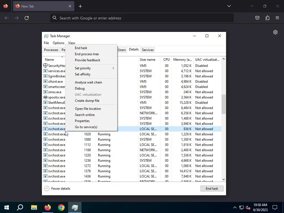List all Firefox tabs dropdown
Screen dimensions: 284x213
pos(229,6)
